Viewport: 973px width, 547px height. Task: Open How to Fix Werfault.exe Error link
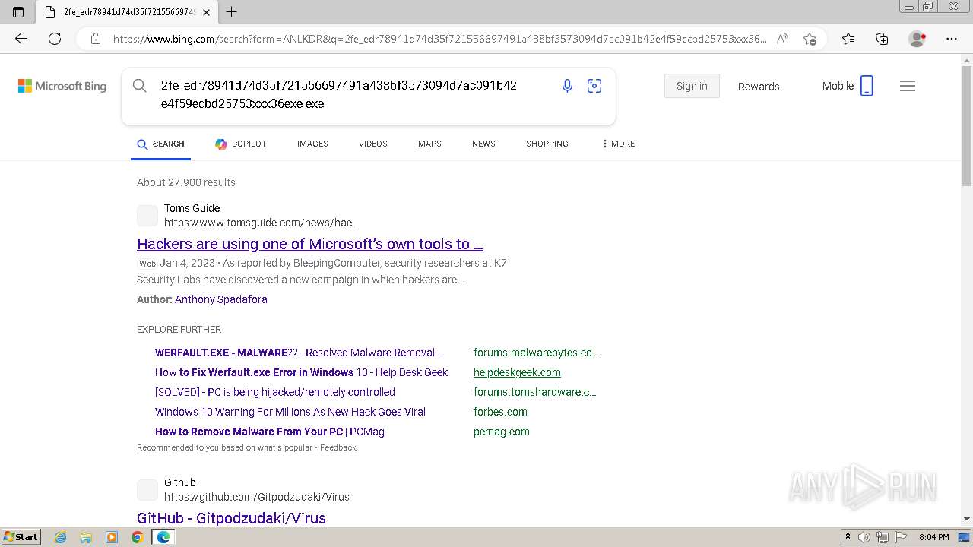tap(301, 372)
